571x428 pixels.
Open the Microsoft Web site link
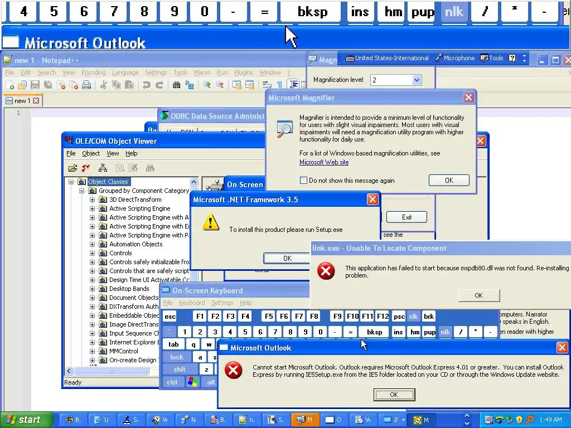[324, 162]
